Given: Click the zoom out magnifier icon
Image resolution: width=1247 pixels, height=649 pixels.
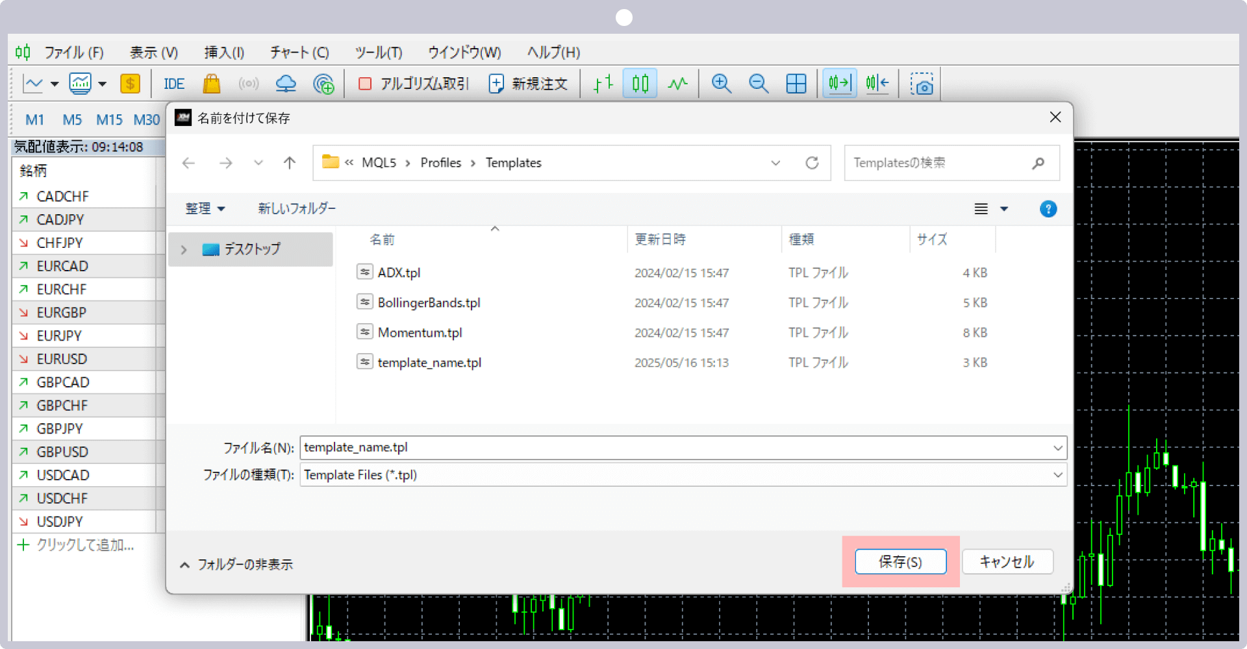Looking at the screenshot, I should pyautogui.click(x=758, y=84).
